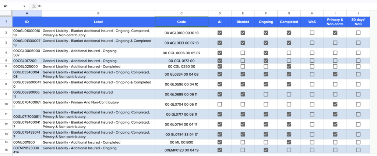The image size is (377, 156).
Task: Uncheck Ongoing for 00EMP0123 00 04 19
Action: pos(266,150)
